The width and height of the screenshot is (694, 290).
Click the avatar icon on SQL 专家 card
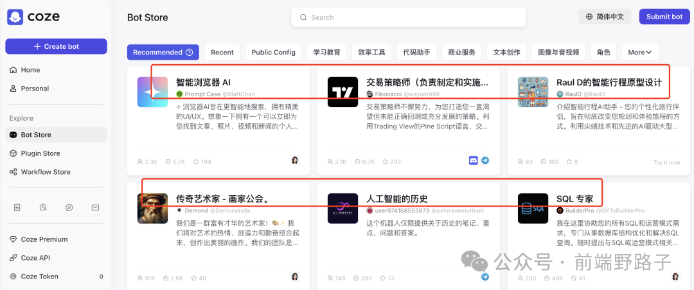point(675,277)
